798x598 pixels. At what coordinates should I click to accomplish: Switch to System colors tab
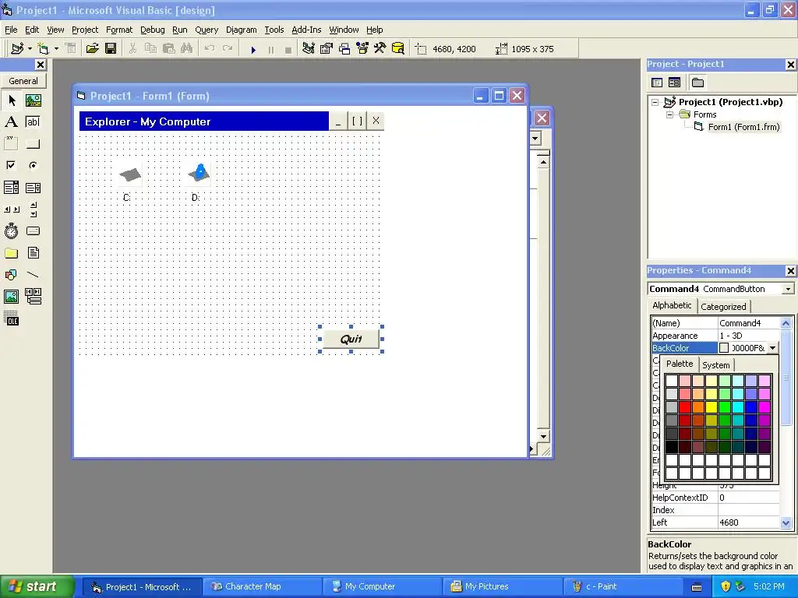point(715,365)
